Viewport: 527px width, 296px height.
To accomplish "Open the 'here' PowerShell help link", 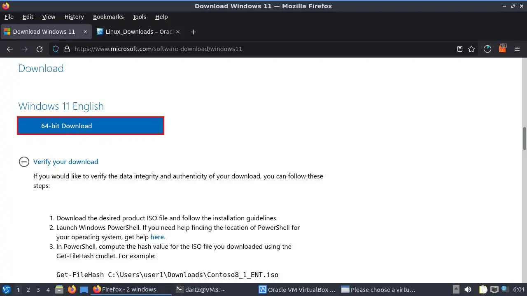I will [157, 237].
